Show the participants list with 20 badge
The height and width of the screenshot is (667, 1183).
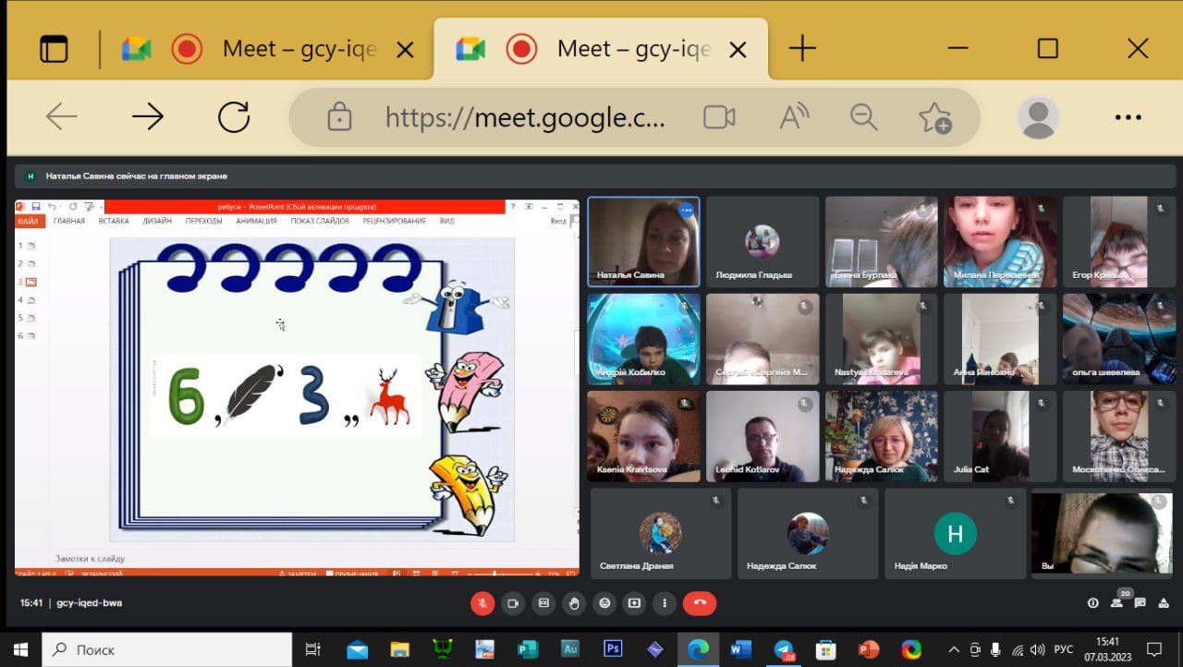[1117, 602]
